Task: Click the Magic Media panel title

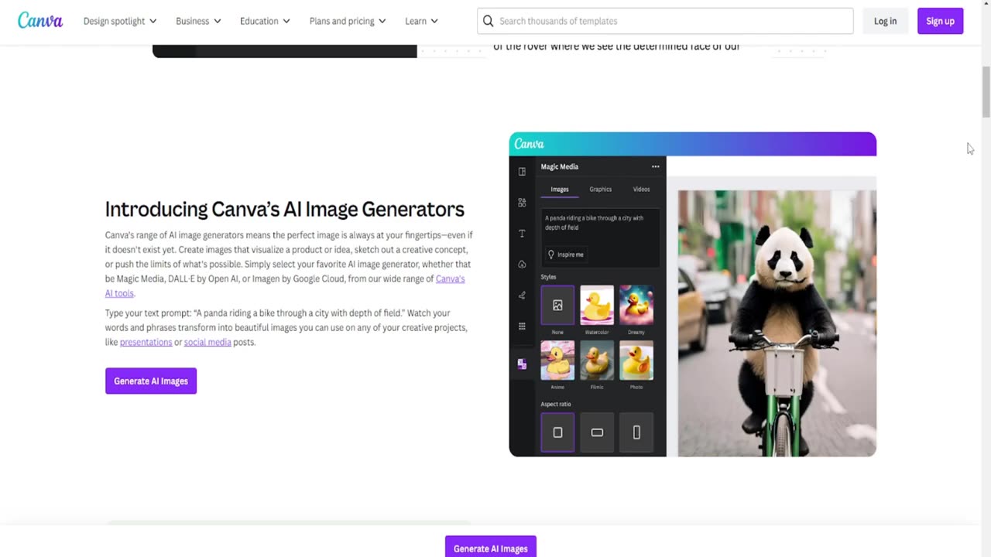Action: [x=560, y=166]
